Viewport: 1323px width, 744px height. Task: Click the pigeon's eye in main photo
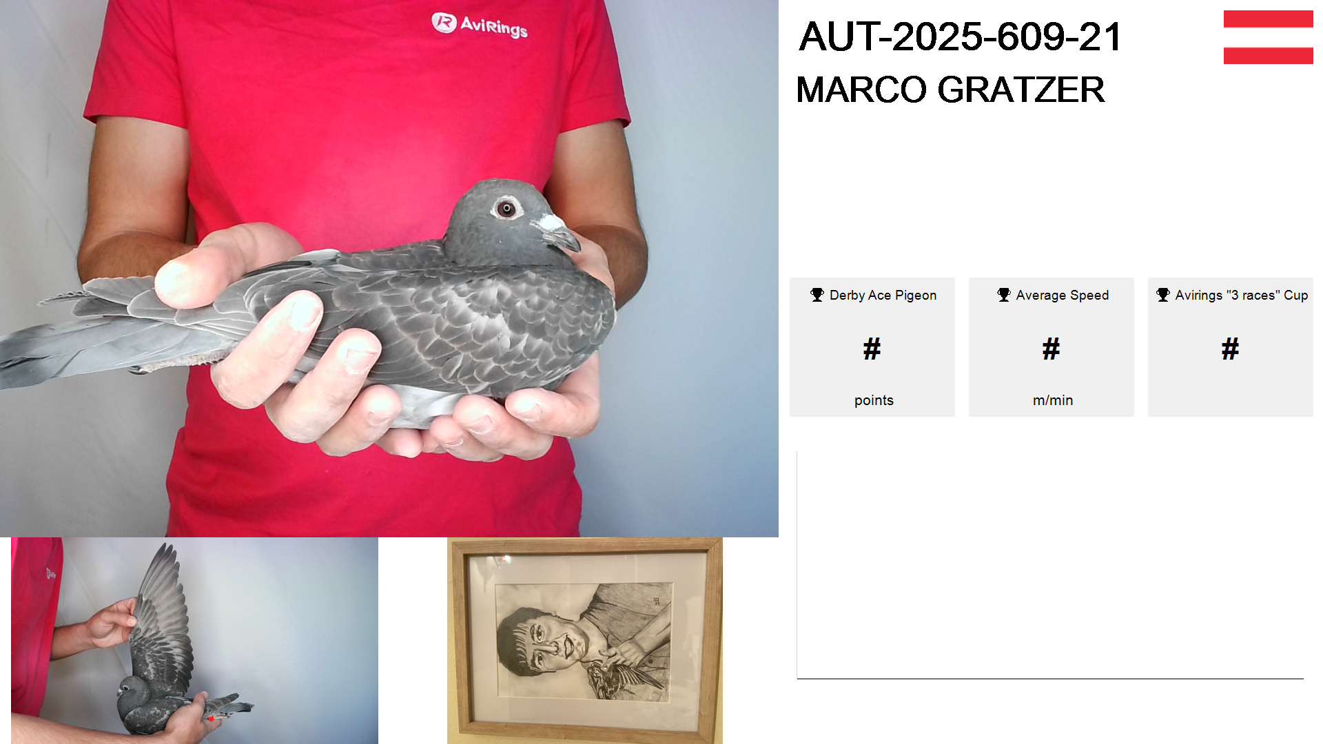506,208
